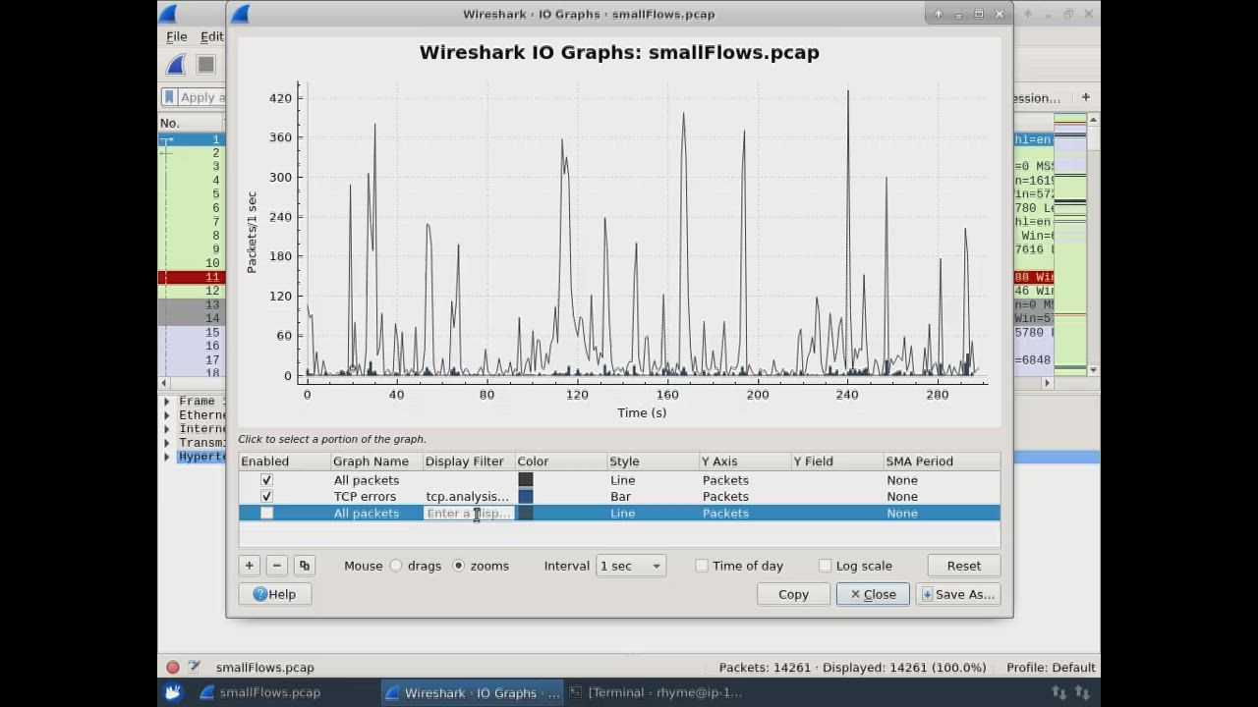Open the Interval dropdown
Screen dimensions: 1258x707
point(631,566)
